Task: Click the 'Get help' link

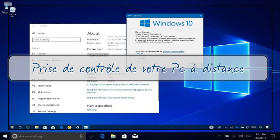Action: [92, 110]
